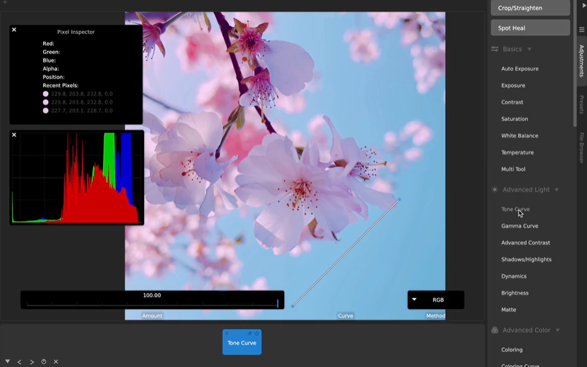Open the hamburger menu icon
This screenshot has height=367, width=587.
(581, 29)
